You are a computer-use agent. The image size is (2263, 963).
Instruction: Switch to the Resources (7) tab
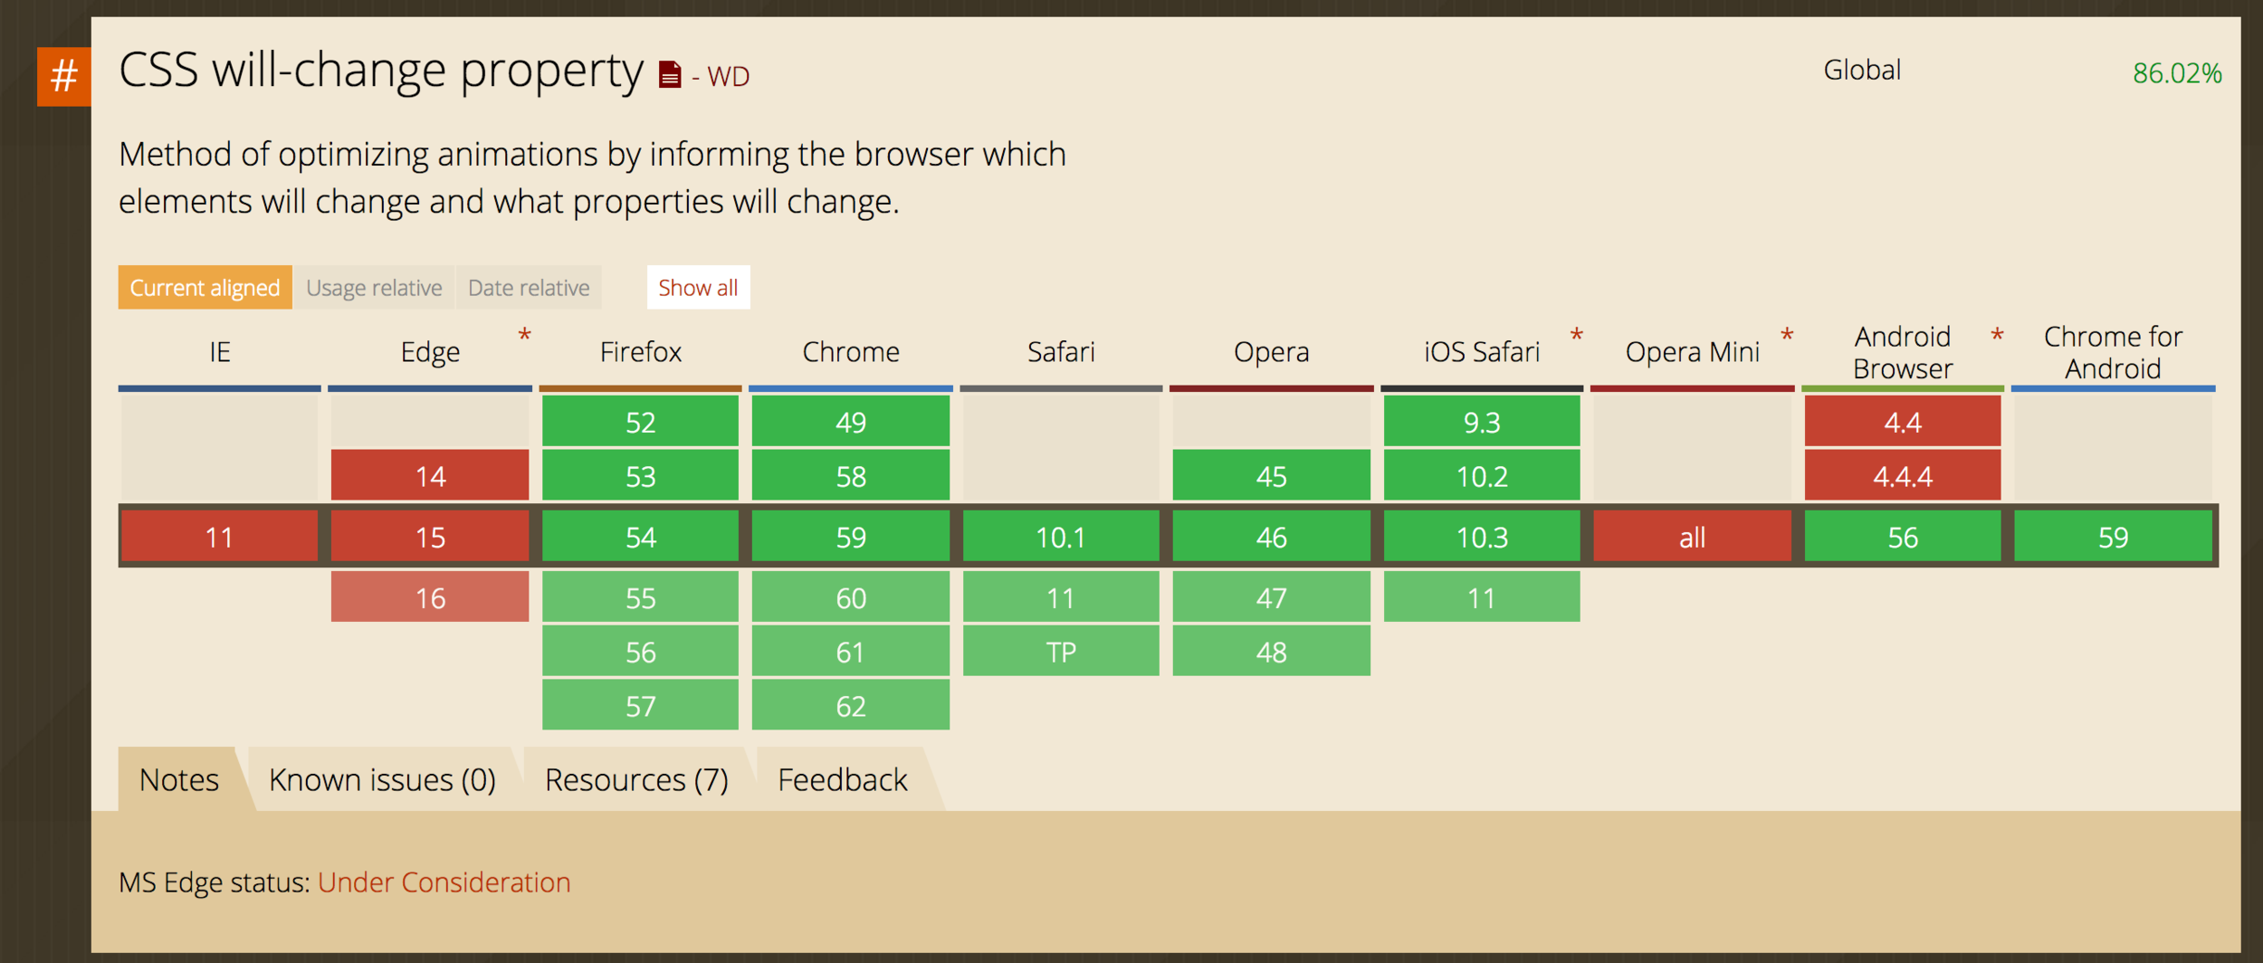tap(636, 779)
